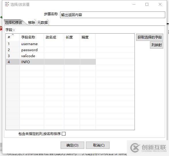Open the 元数据 tab
The image size is (169, 156).
(43, 22)
